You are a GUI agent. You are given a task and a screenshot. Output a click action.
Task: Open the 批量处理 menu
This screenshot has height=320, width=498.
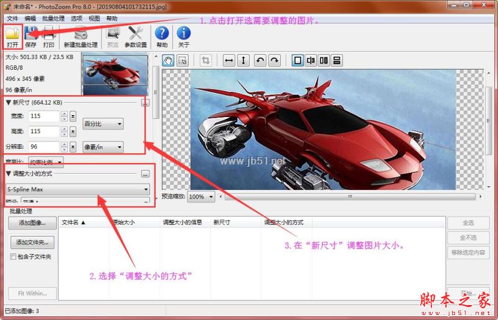pos(53,19)
